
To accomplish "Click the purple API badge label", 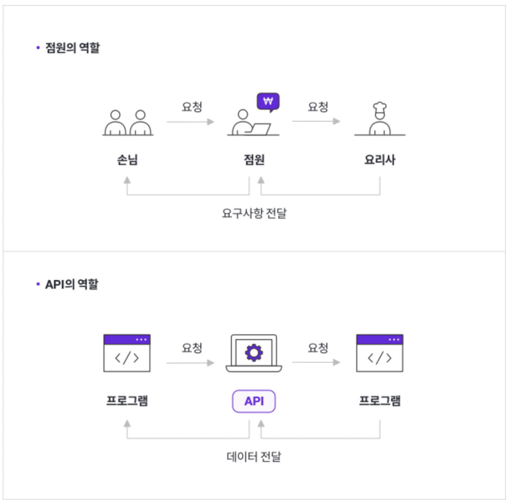I will [x=254, y=401].
